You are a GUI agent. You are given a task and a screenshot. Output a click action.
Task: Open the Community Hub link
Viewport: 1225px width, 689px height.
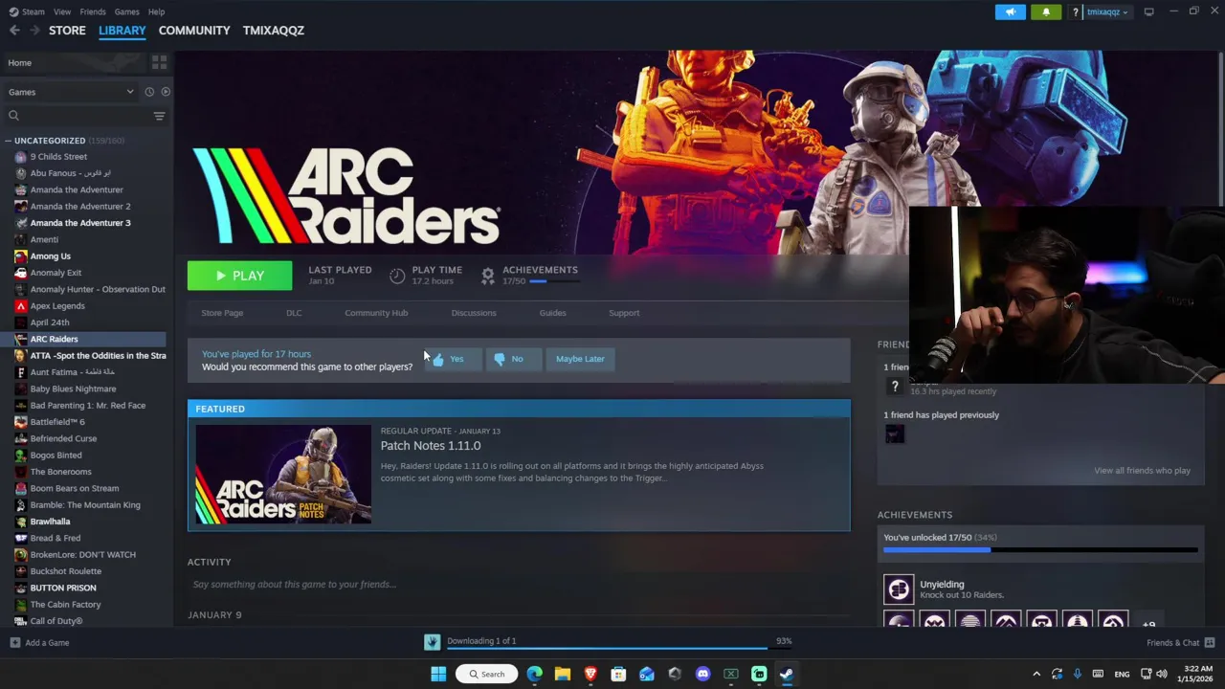point(376,313)
